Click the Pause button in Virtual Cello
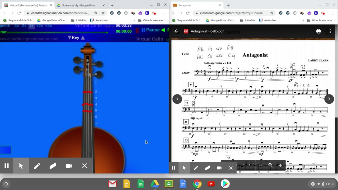The height and width of the screenshot is (190, 338). [x=151, y=30]
